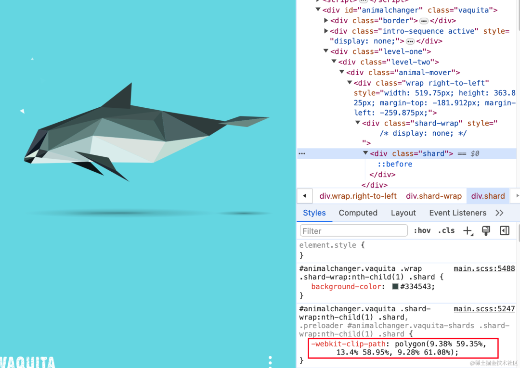Click the -webkit-clip-path property name

click(348, 344)
